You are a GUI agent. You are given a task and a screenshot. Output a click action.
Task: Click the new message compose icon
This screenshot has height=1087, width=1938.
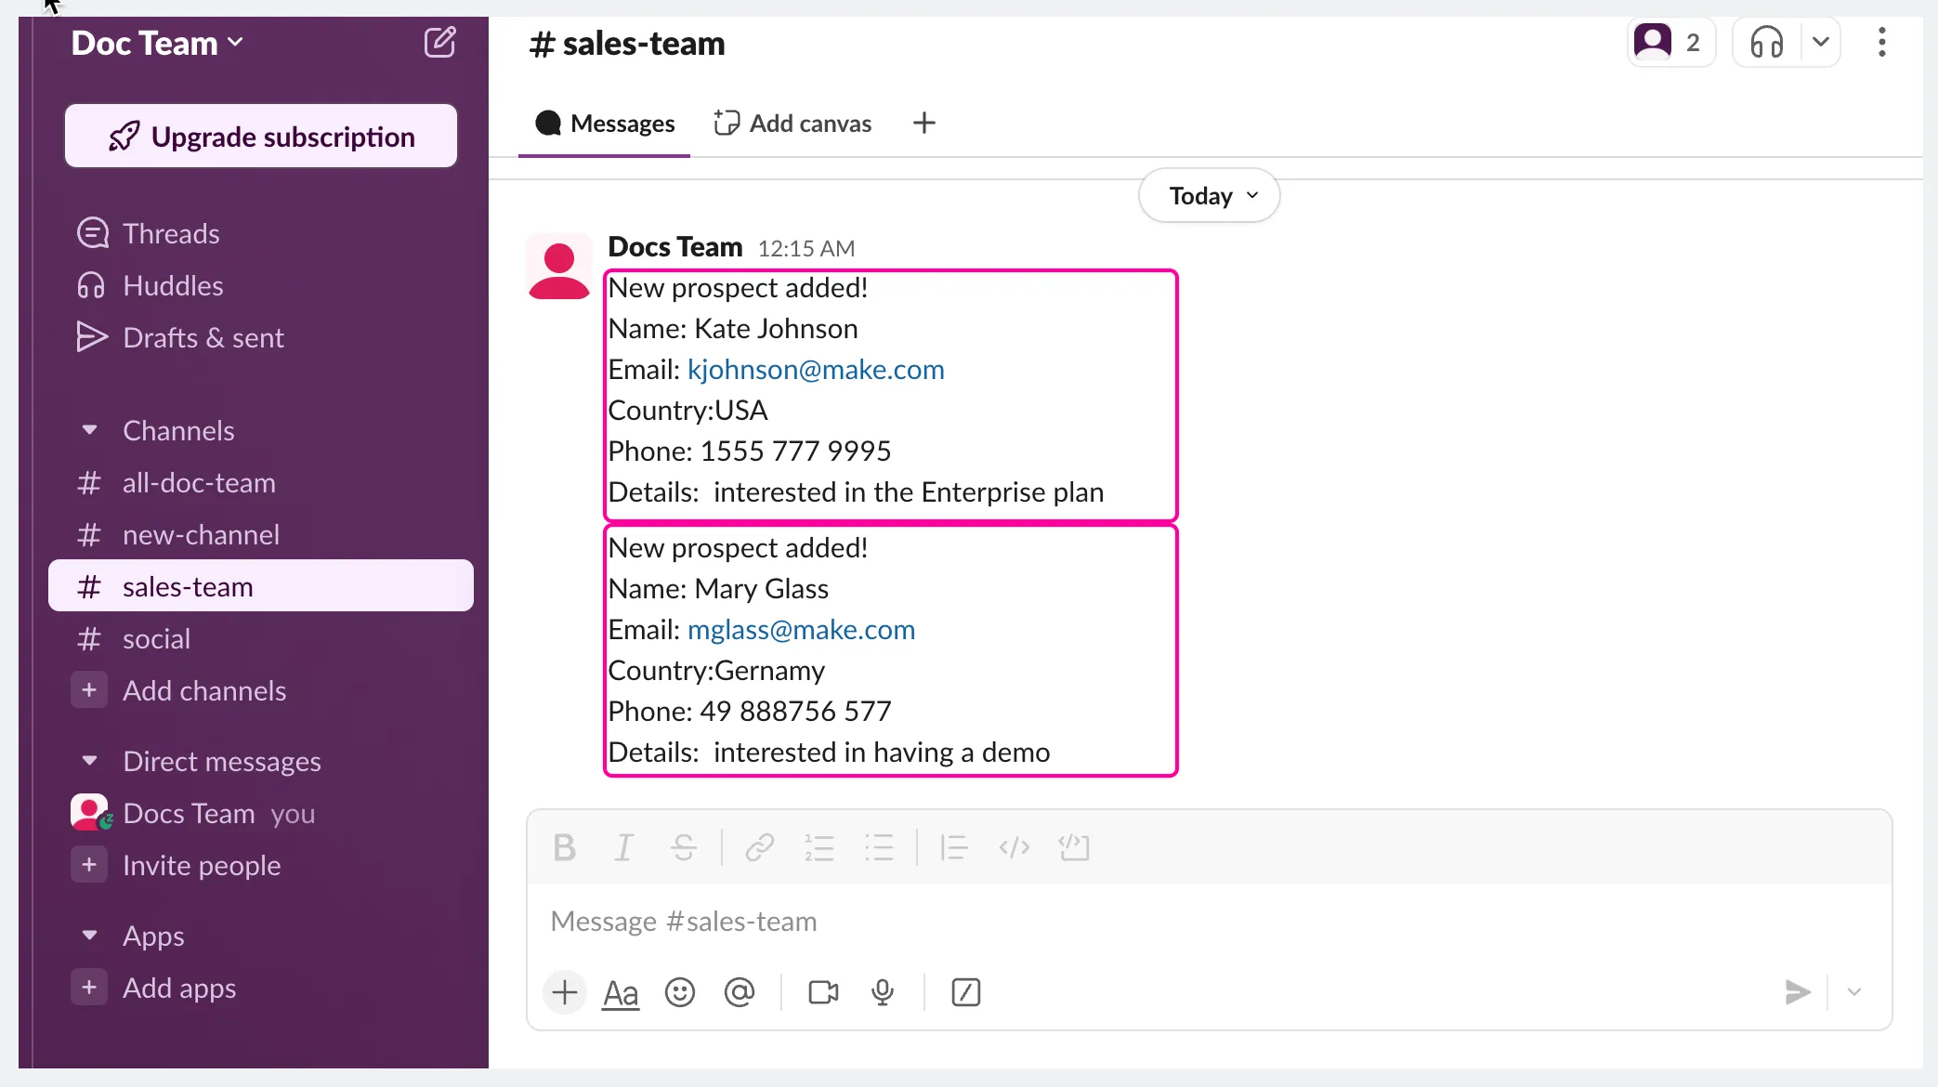[x=439, y=43]
